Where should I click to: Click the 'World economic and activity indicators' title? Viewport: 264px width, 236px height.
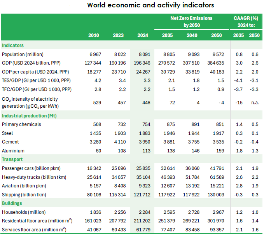[151, 5]
